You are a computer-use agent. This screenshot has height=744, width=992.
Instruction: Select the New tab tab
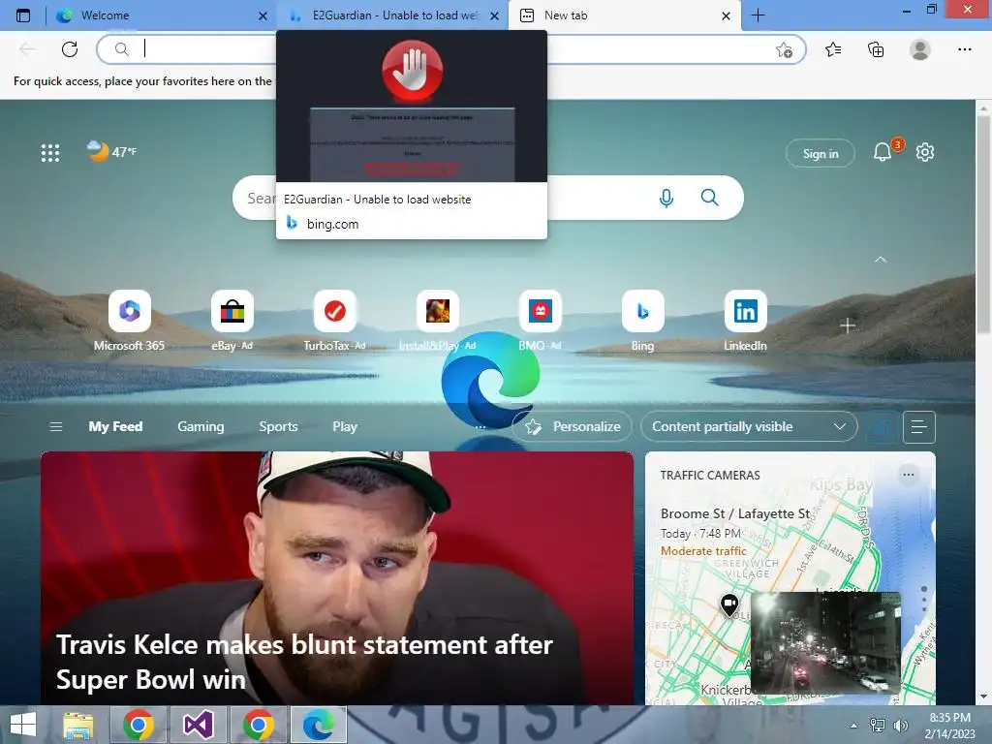click(623, 15)
